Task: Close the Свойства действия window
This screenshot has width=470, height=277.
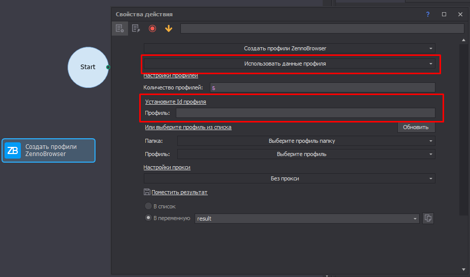Action: 460,14
